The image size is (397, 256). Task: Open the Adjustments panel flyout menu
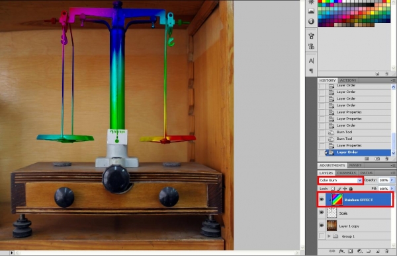coord(393,166)
